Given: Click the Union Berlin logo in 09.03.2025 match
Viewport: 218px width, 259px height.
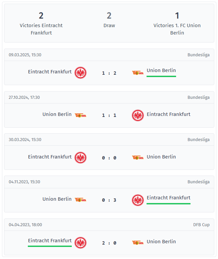Looking at the screenshot, I should 138,73.
